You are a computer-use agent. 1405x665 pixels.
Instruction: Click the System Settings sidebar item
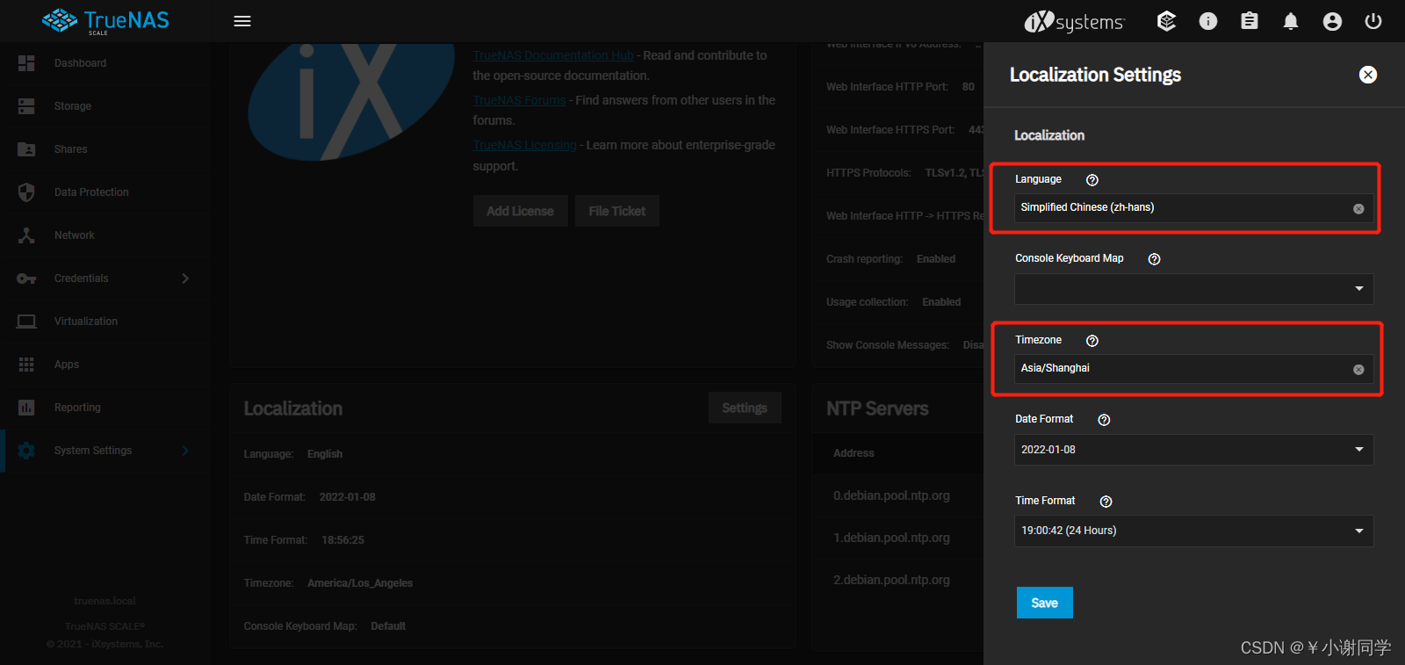point(105,451)
